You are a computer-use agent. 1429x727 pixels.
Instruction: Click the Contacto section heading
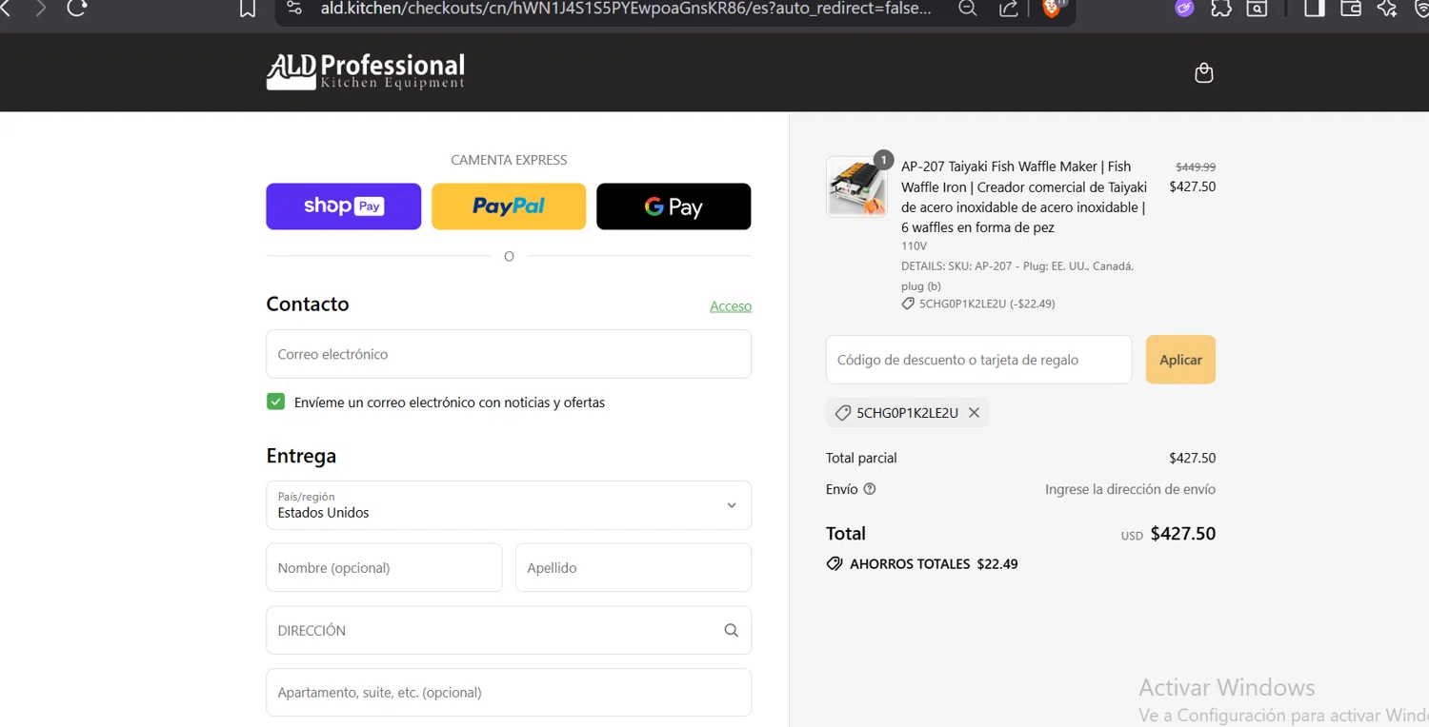[x=308, y=305]
